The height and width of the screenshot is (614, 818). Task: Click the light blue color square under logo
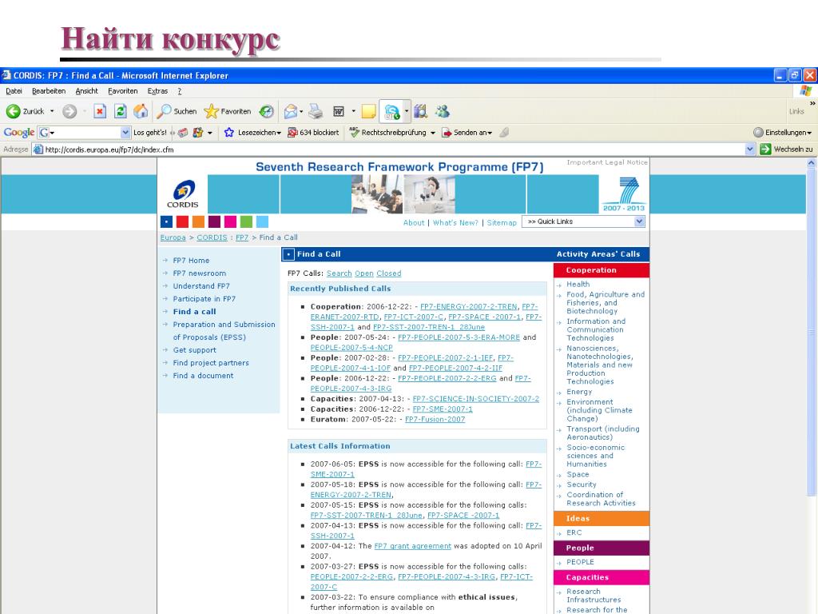[x=262, y=222]
